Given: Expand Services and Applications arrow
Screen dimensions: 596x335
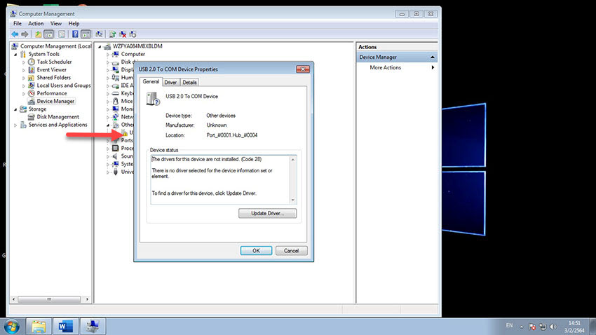Looking at the screenshot, I should [15, 125].
